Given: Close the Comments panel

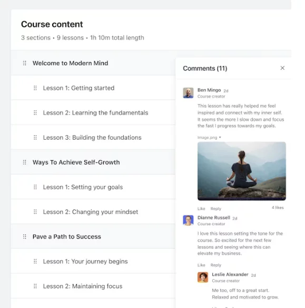Looking at the screenshot, I should 282,68.
